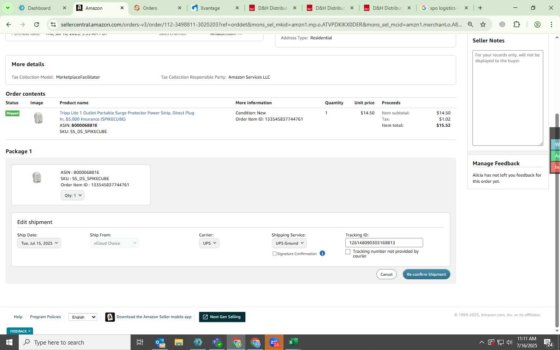Switch to the xpo logistics tab

pyautogui.click(x=443, y=8)
